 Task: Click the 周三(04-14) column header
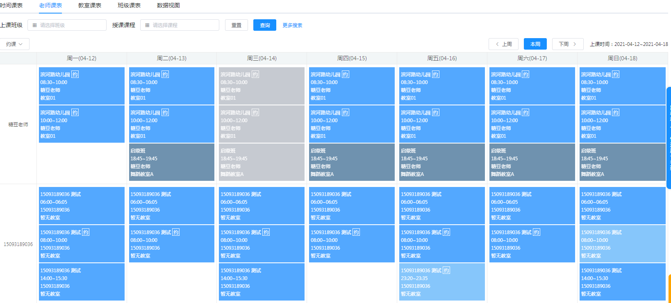(x=262, y=58)
